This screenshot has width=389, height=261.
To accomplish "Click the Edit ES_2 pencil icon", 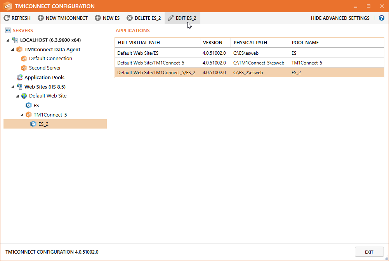I will pyautogui.click(x=171, y=18).
